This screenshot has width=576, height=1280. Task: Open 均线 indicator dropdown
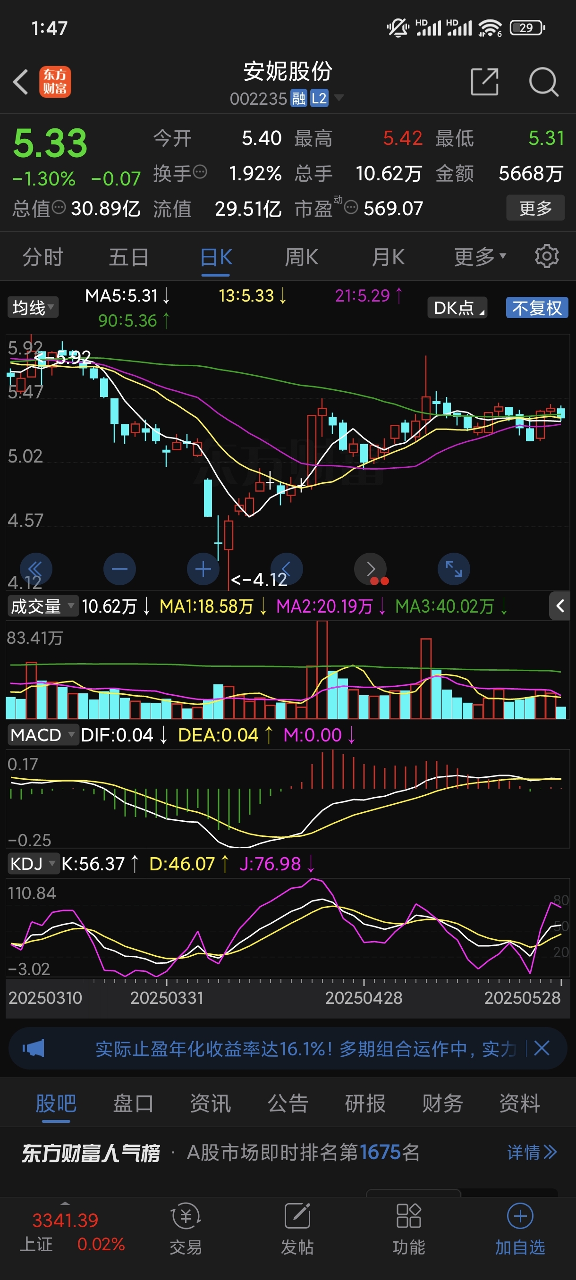click(x=33, y=307)
